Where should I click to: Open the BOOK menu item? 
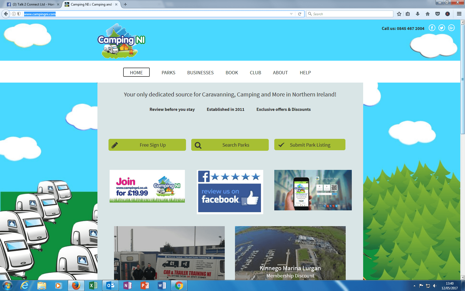pyautogui.click(x=232, y=73)
